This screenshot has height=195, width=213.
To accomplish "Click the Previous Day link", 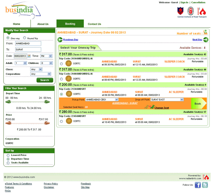I will (x=71, y=39).
